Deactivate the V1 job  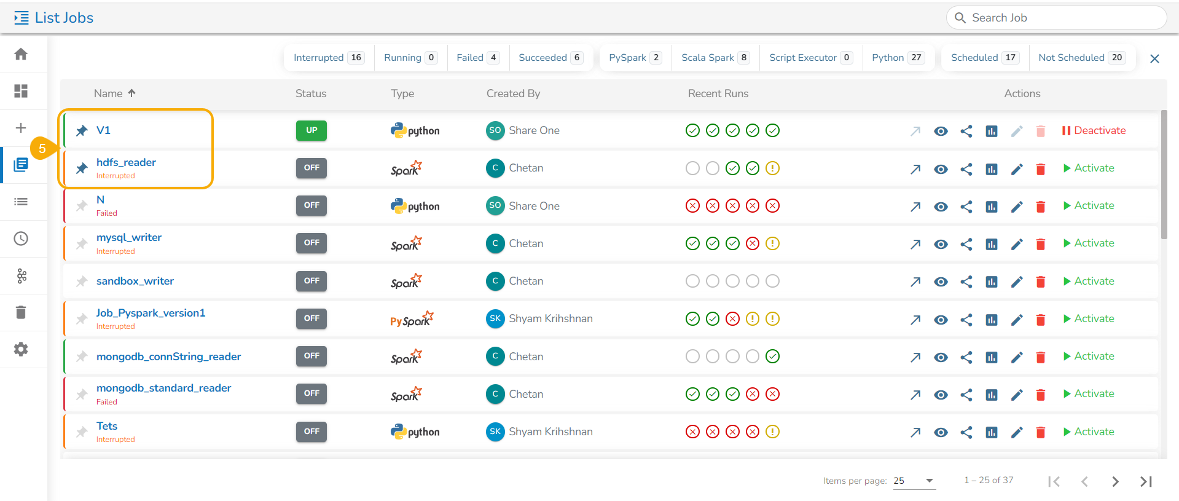point(1094,130)
